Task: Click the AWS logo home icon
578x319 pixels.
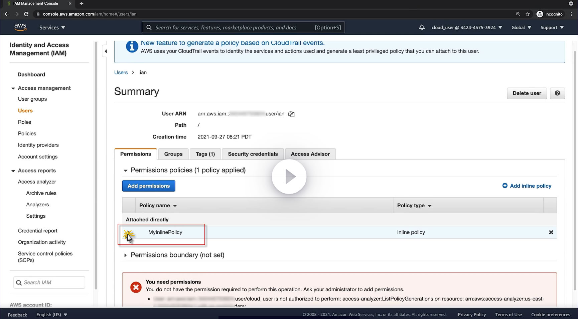Action: click(x=20, y=27)
